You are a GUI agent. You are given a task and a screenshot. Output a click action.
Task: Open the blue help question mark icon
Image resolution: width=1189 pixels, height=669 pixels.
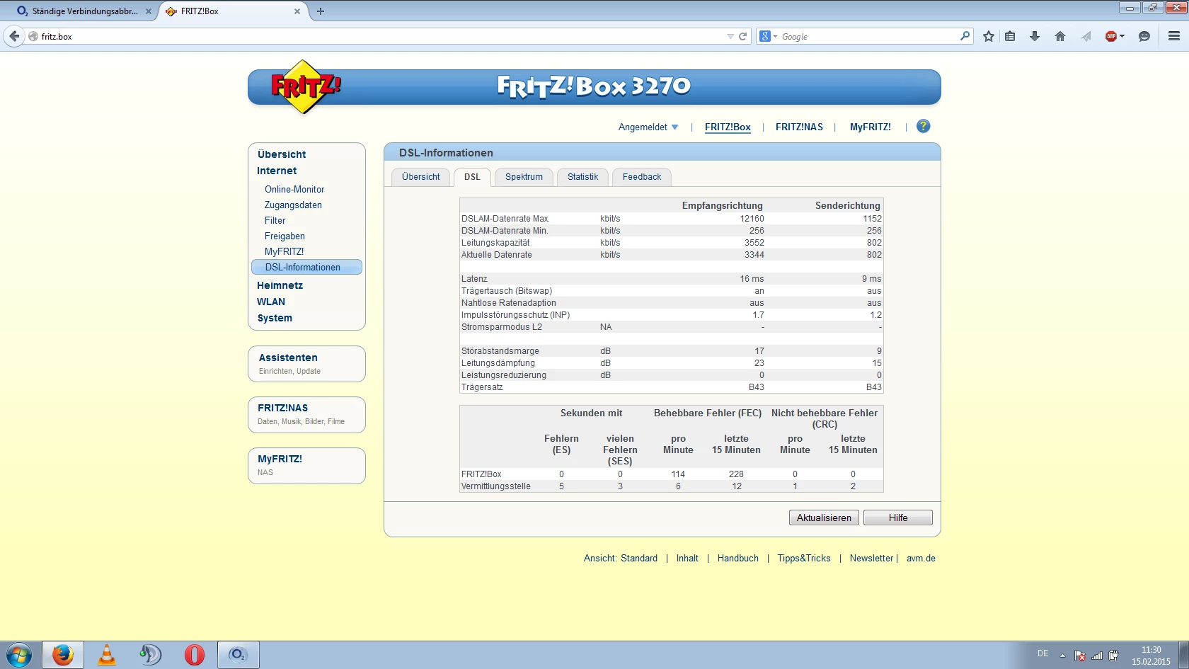(x=923, y=126)
